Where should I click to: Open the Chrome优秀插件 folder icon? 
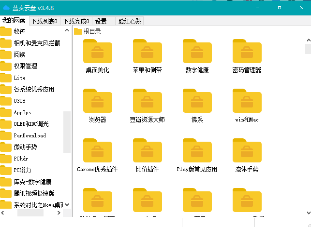pyautogui.click(x=98, y=150)
